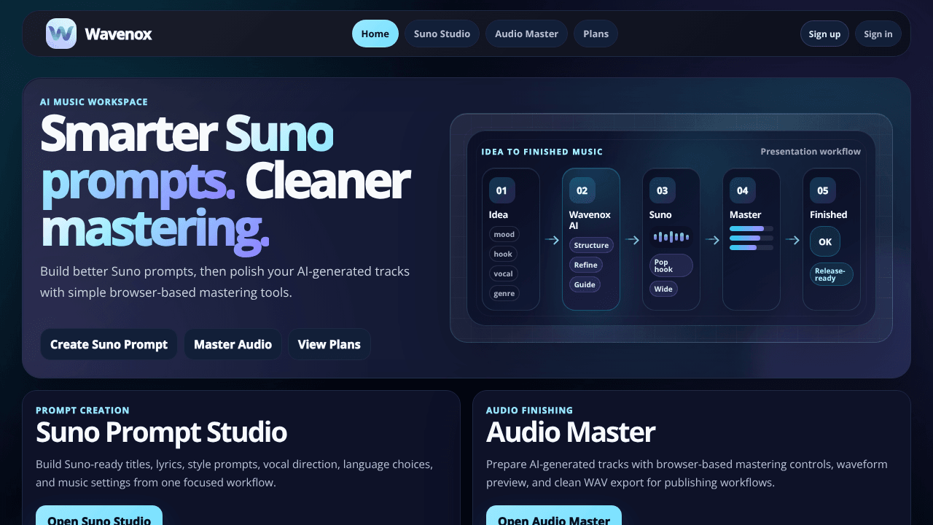Click the middle level bar in the Master card
Image resolution: width=933 pixels, height=525 pixels.
(752, 238)
